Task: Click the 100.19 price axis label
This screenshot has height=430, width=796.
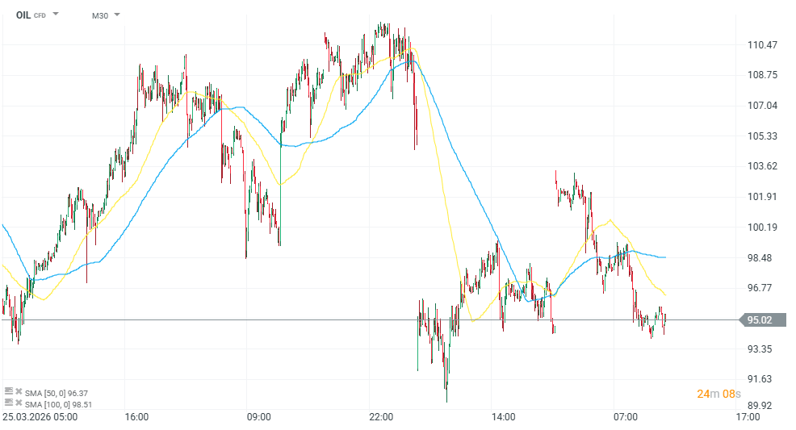Action: (x=762, y=228)
